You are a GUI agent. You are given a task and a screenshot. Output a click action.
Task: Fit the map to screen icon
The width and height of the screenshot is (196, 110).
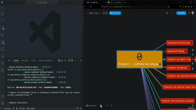tap(111, 106)
